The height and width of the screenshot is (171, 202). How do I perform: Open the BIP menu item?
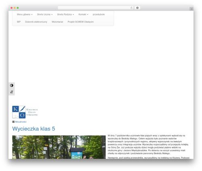[19, 22]
